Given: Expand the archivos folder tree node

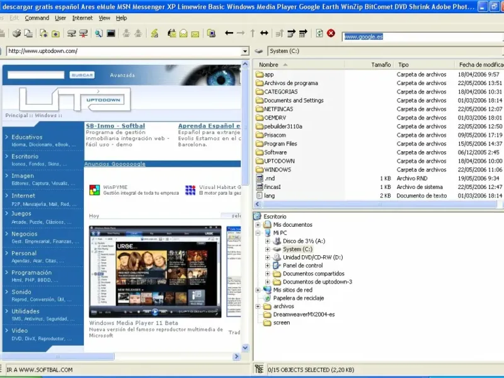Looking at the screenshot, I should pyautogui.click(x=258, y=306).
